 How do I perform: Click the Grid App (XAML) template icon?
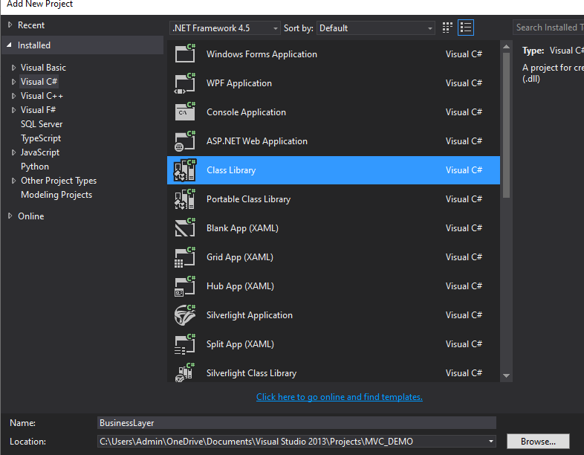click(185, 257)
